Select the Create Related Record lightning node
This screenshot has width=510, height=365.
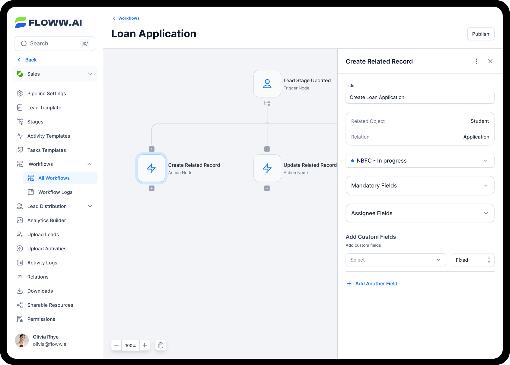pyautogui.click(x=151, y=168)
